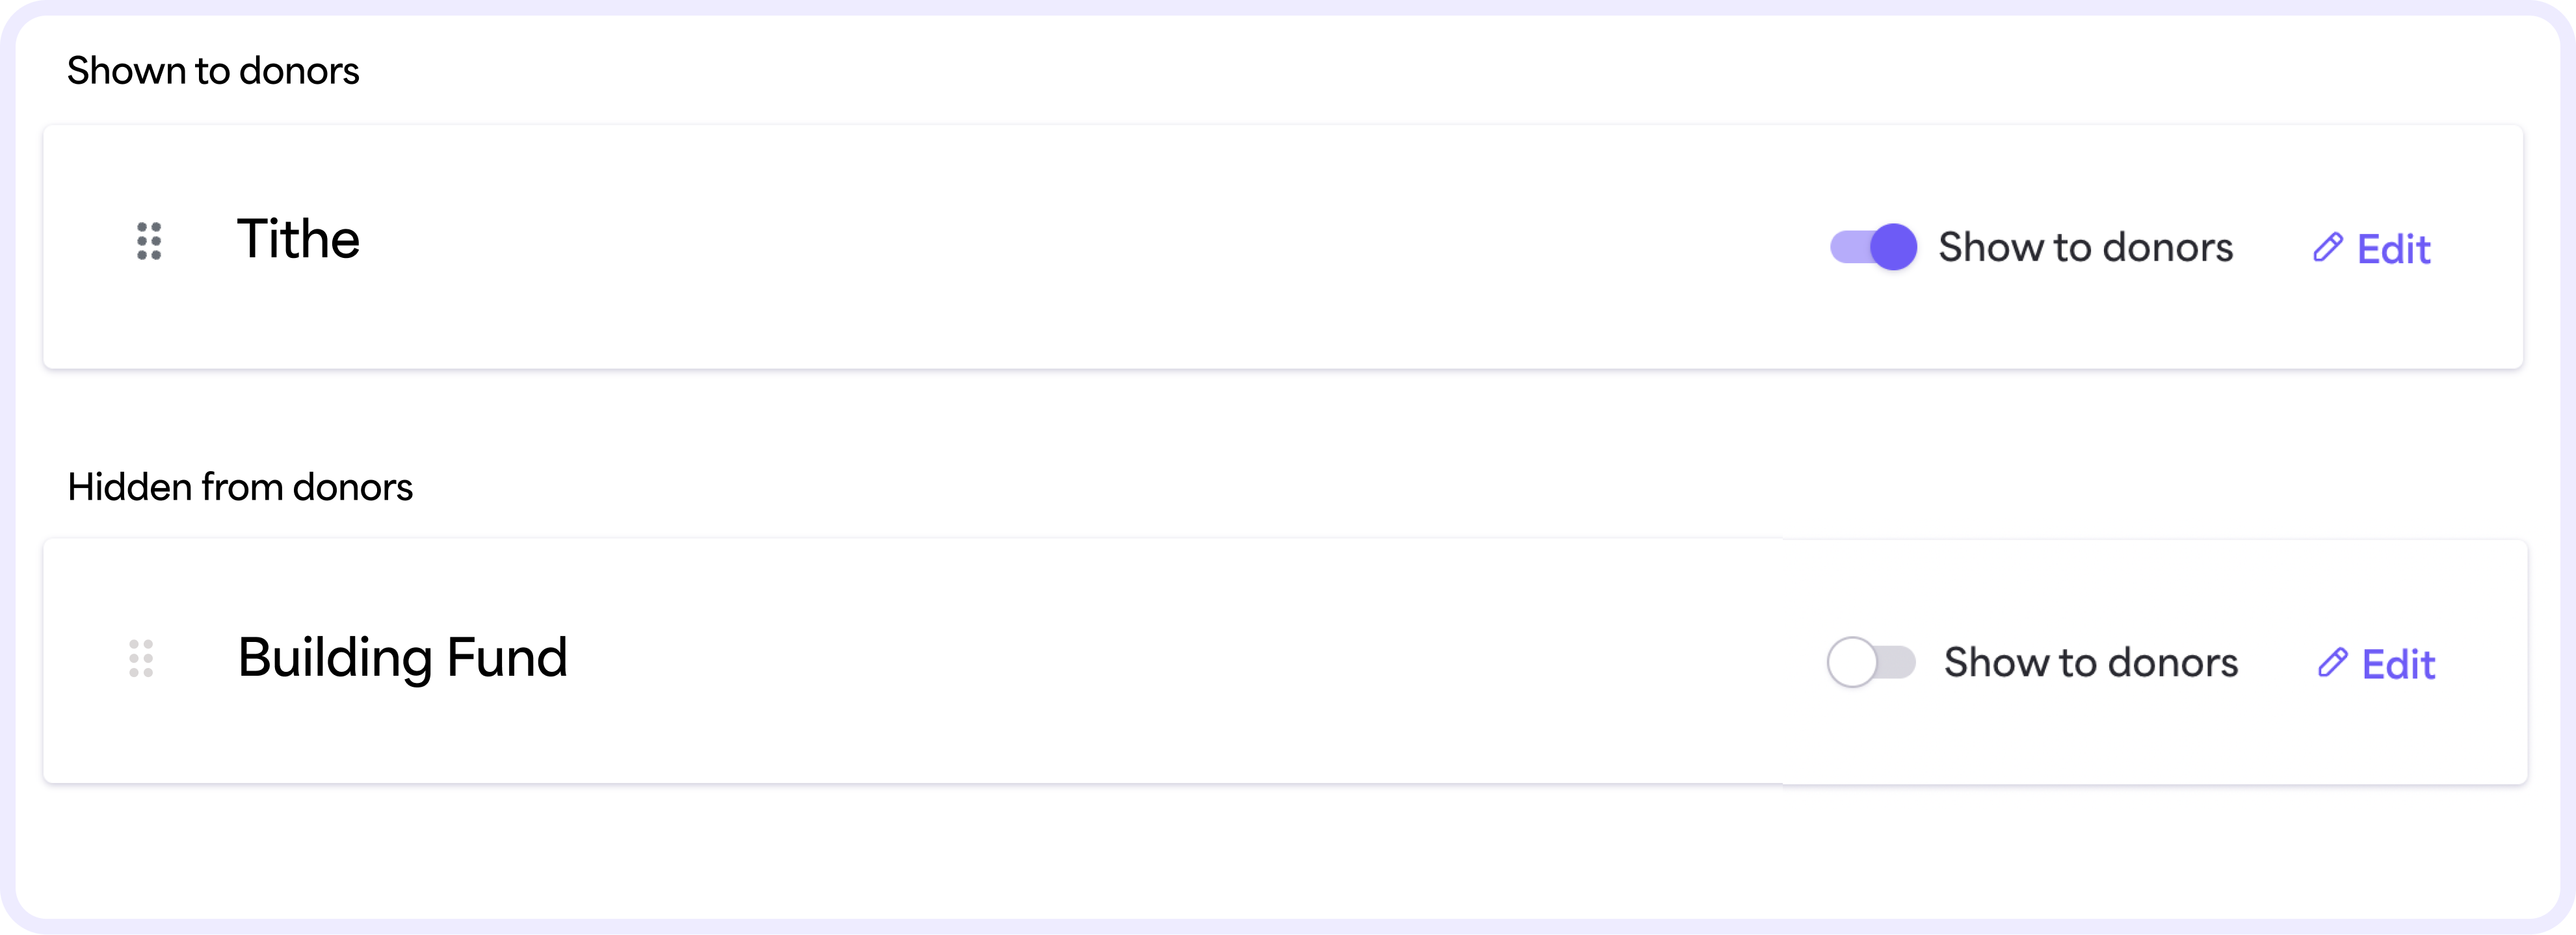Enable Show to donors for Building Fund
Viewport: 2576px width, 935px height.
1870,662
